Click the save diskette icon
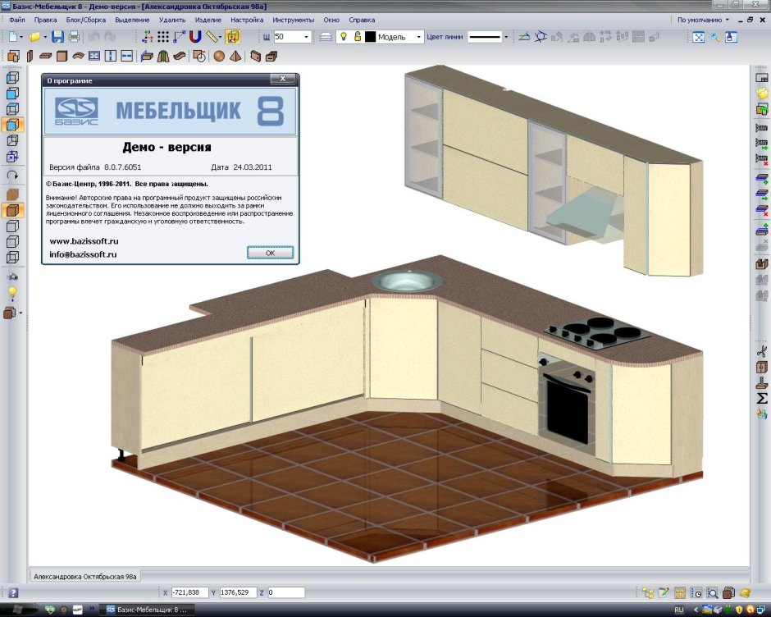Viewport: 771px width, 617px height. pyautogui.click(x=57, y=37)
